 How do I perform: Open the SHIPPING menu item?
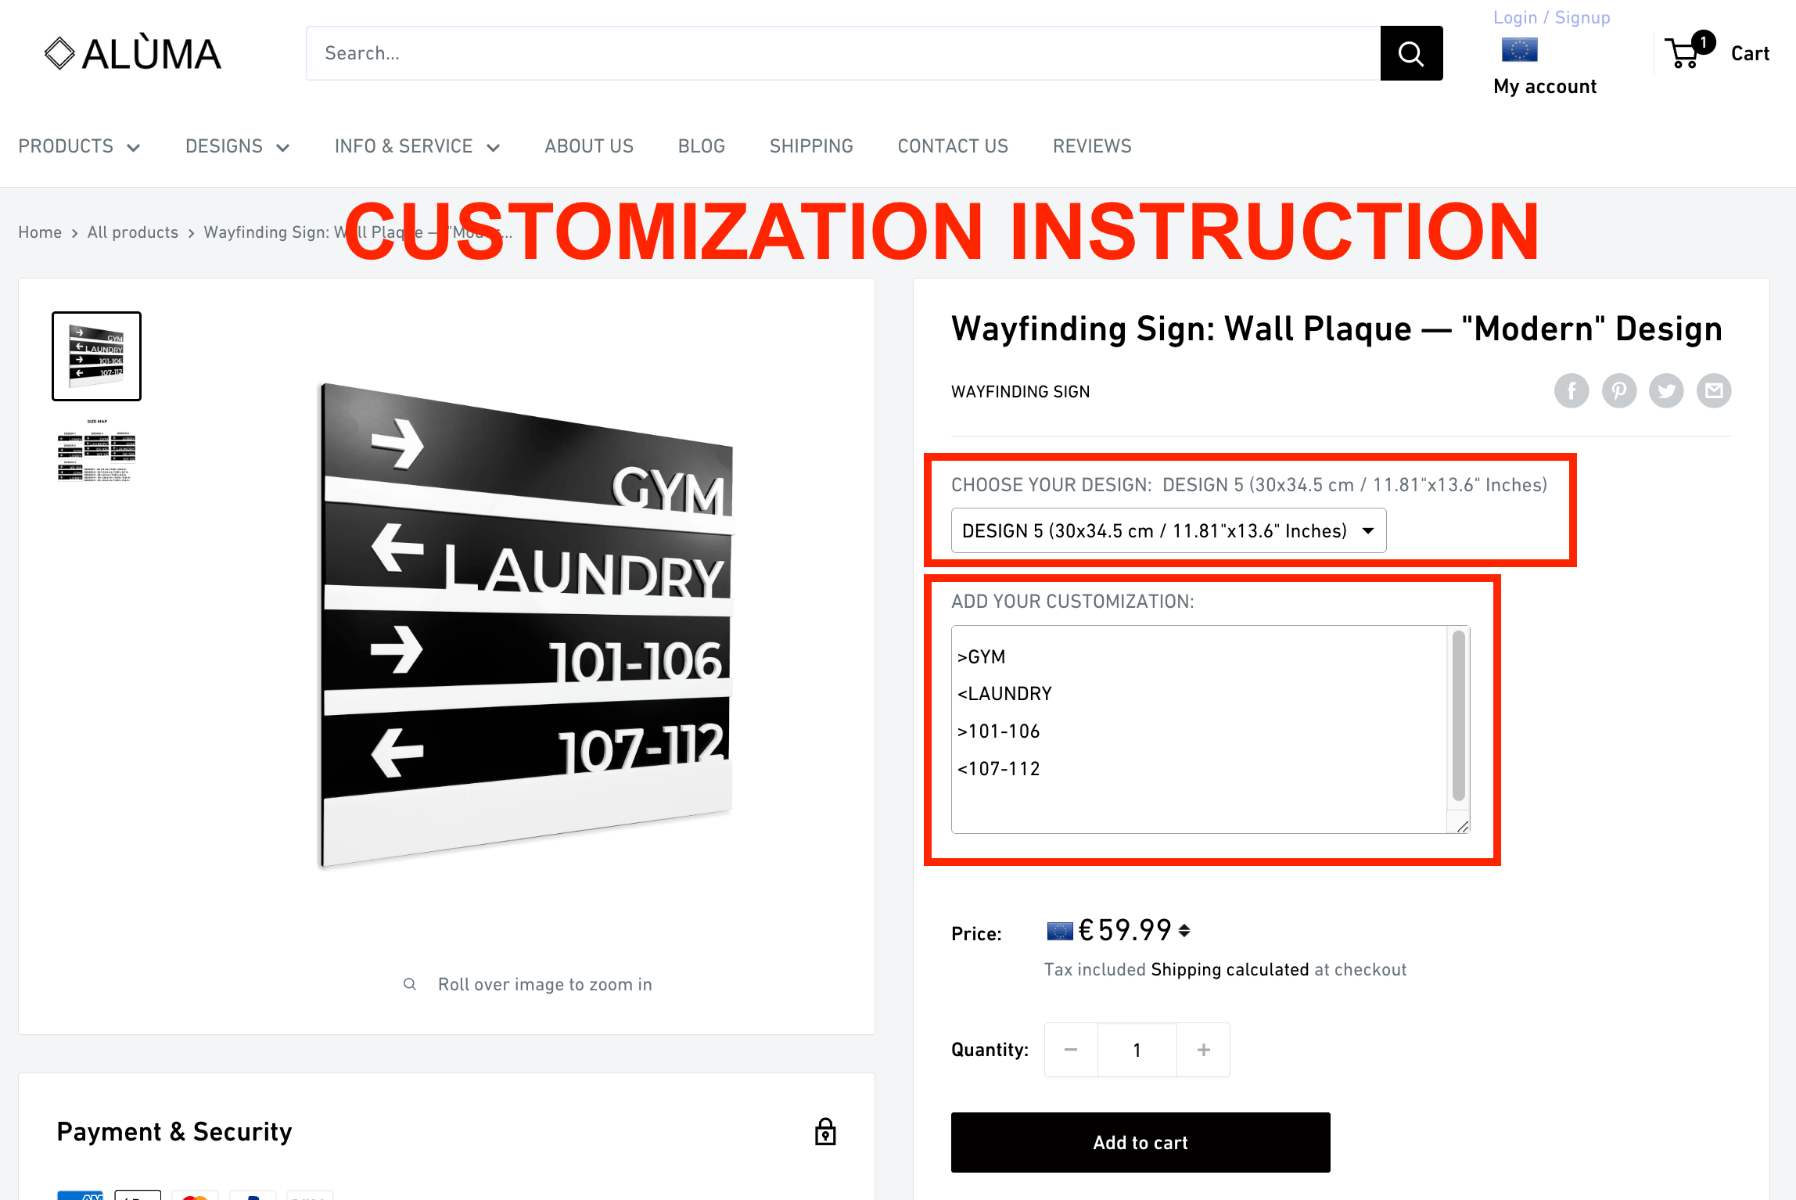pos(811,146)
